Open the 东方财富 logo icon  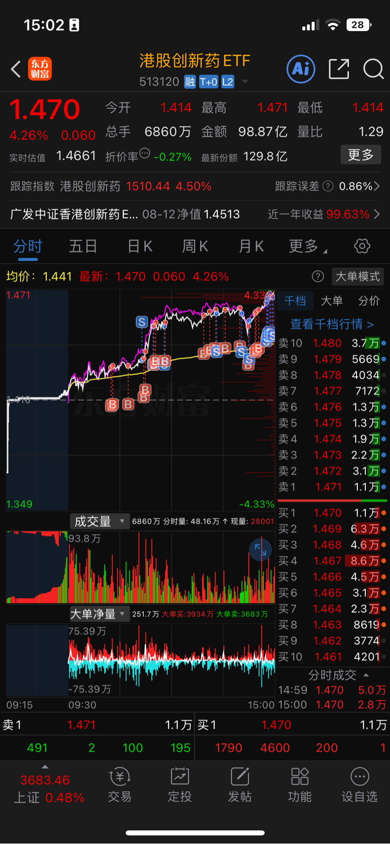[40, 69]
